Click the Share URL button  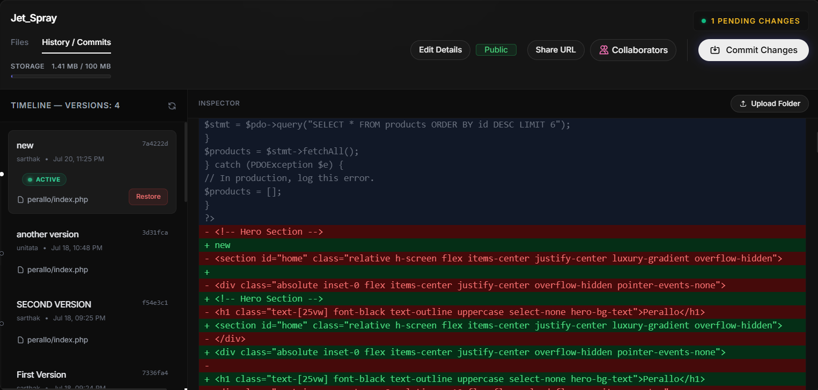click(556, 50)
